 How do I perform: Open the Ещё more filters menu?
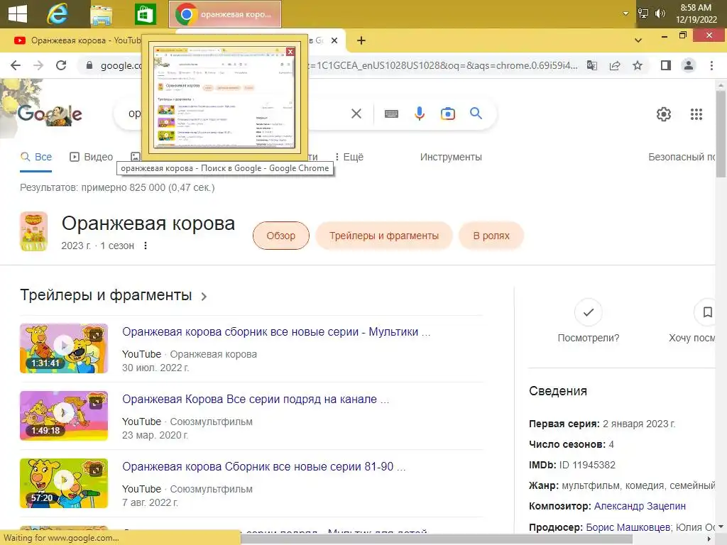[x=349, y=157]
